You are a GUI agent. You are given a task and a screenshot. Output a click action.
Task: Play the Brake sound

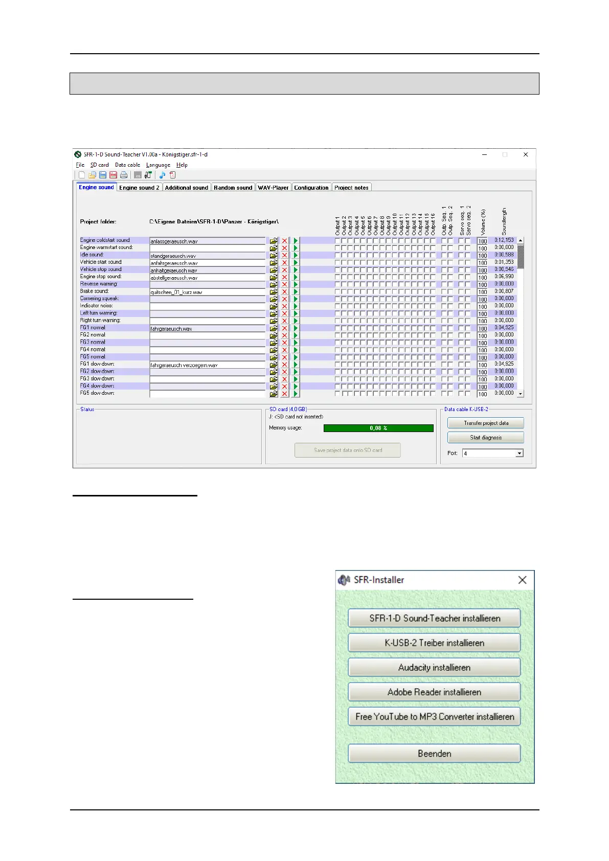(x=296, y=292)
